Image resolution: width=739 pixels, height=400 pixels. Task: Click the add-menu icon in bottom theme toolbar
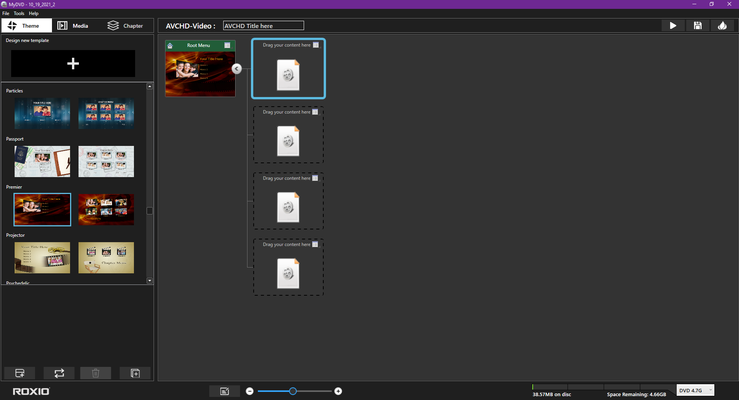pos(20,373)
